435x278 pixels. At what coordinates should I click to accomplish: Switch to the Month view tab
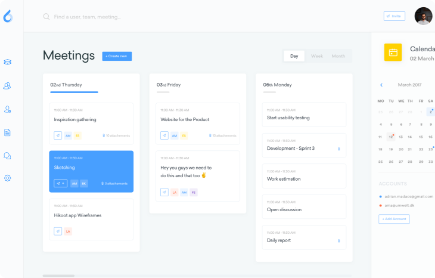pos(338,56)
